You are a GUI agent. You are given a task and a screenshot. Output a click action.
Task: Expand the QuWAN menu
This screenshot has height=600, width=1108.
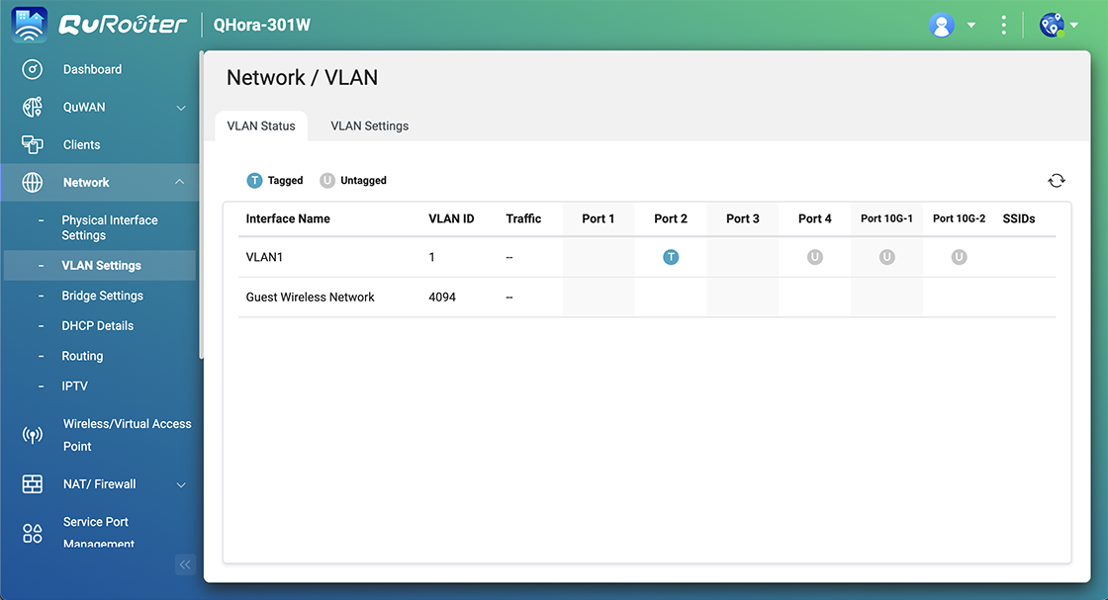point(180,107)
